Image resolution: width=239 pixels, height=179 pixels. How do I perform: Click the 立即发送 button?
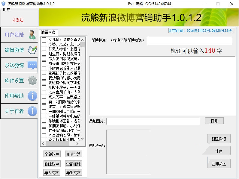pyautogui.click(x=219, y=164)
